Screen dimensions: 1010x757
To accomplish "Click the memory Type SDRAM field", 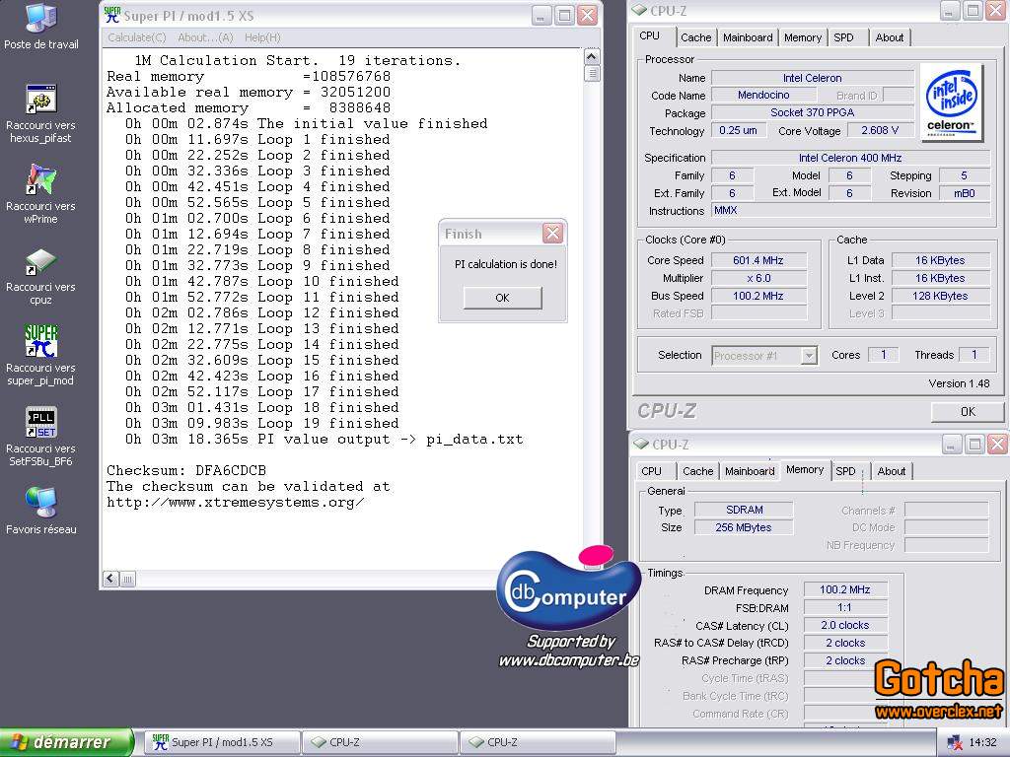I will click(x=744, y=510).
